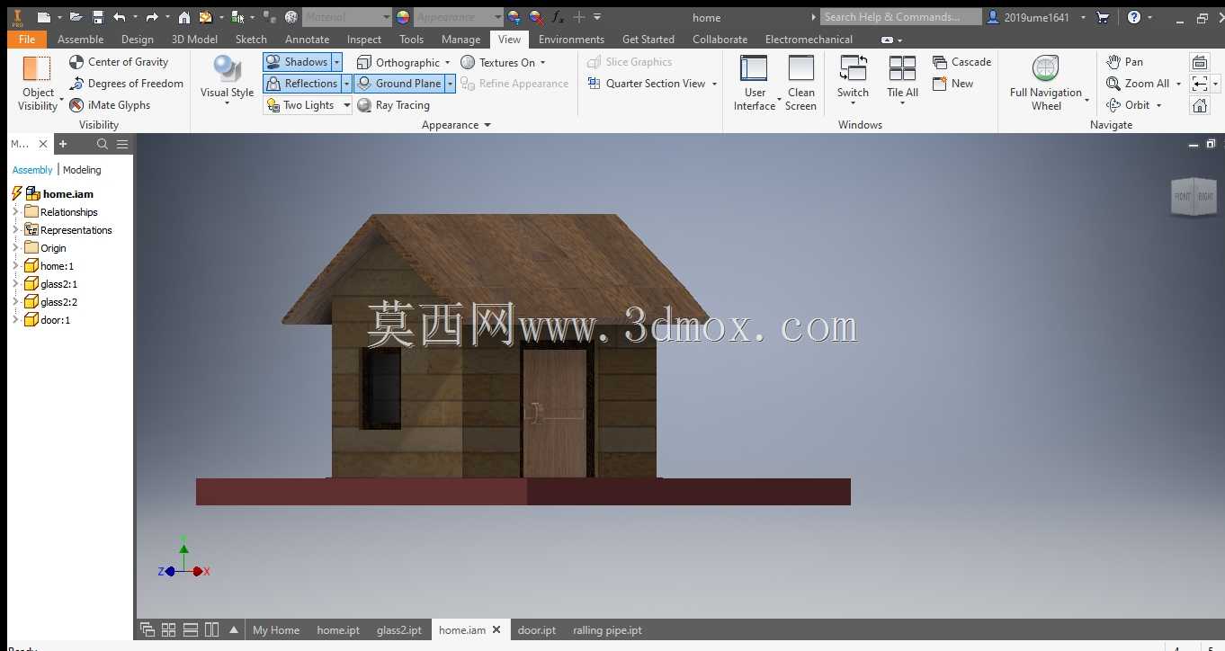Click Zoom All
This screenshot has height=651, width=1225.
pos(1138,84)
